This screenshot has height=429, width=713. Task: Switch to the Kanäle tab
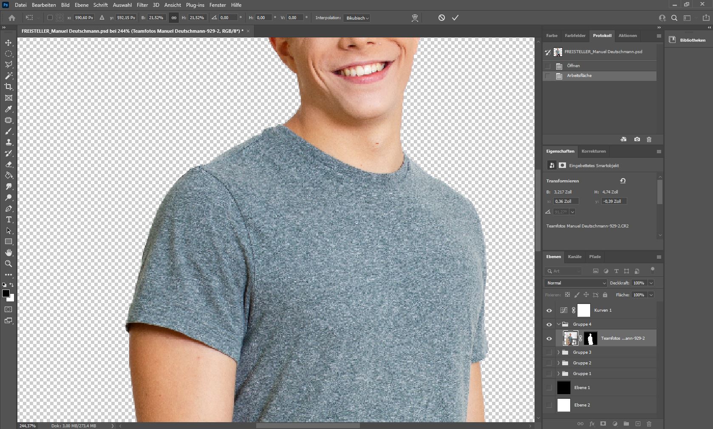[x=574, y=257]
